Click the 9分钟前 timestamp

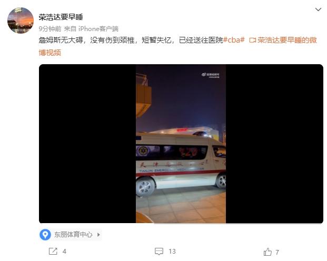click(50, 28)
